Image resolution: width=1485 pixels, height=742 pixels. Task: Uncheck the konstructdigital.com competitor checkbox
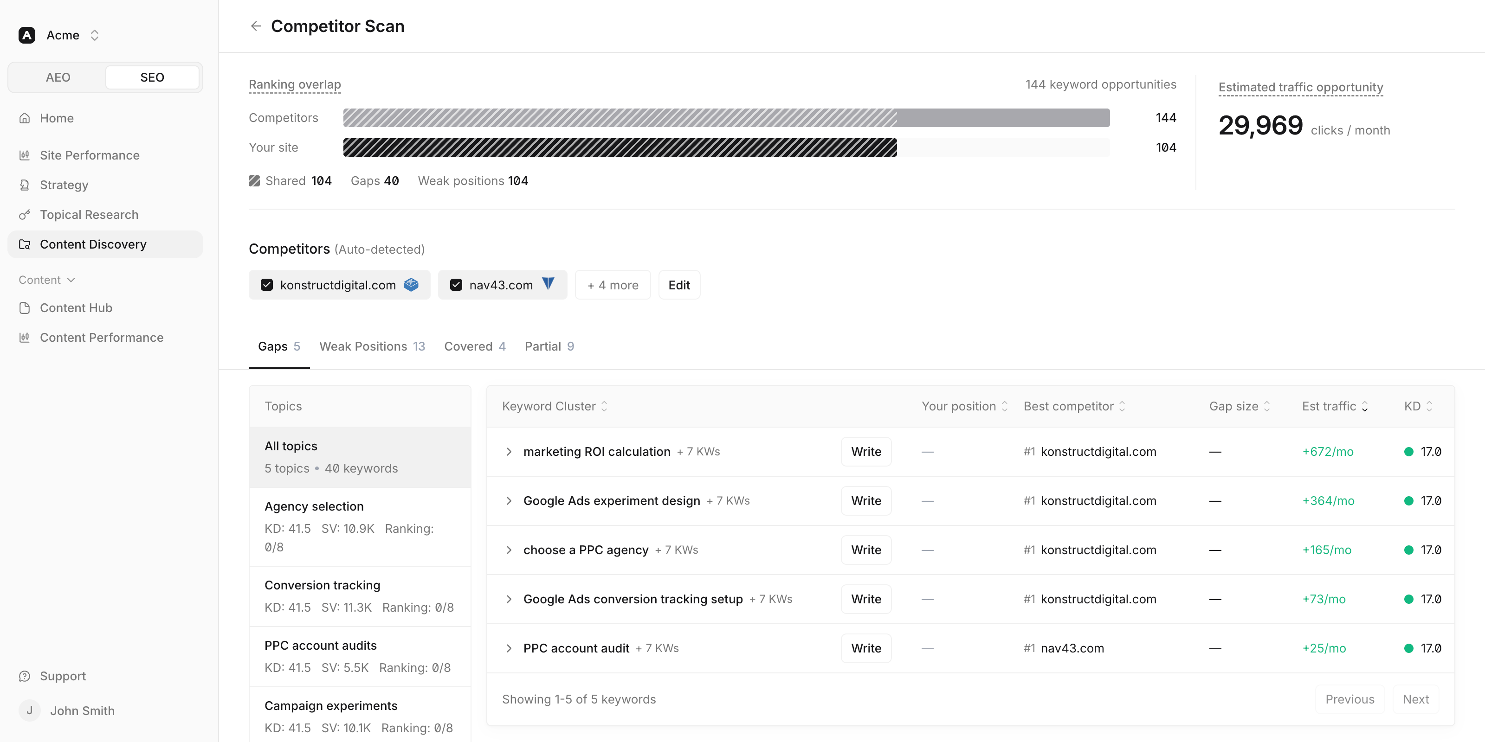(267, 285)
